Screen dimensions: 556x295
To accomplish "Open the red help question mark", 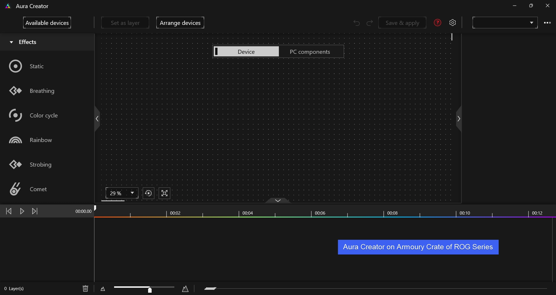I will [438, 23].
